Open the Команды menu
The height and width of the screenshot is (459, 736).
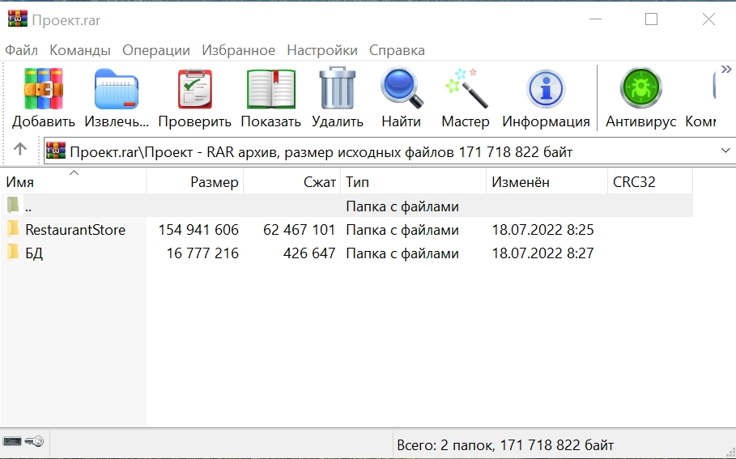click(80, 50)
